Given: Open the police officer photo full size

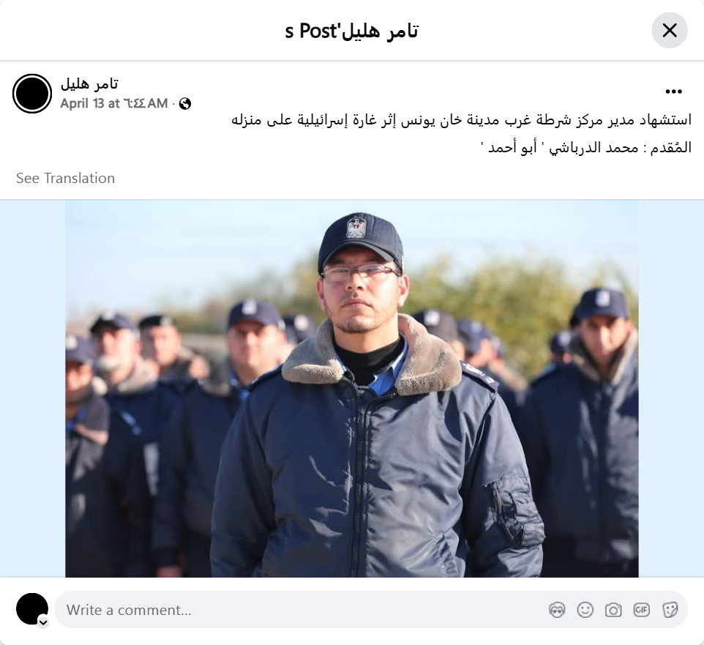Looking at the screenshot, I should (352, 389).
